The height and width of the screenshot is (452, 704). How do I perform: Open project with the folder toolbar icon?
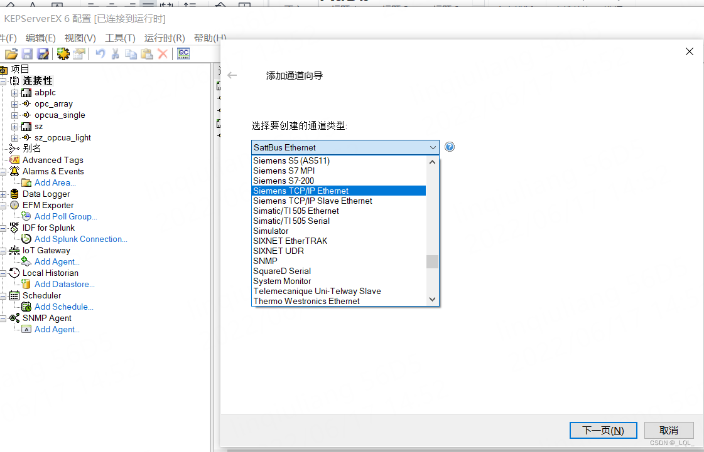tap(11, 55)
